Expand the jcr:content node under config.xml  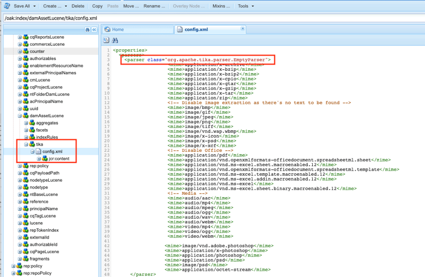(x=39, y=159)
